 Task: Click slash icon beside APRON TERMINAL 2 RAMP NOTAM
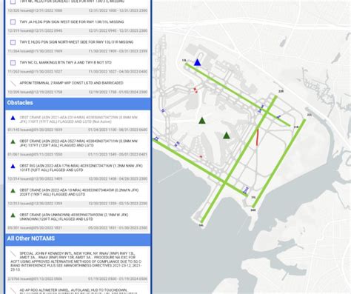(x=13, y=83)
